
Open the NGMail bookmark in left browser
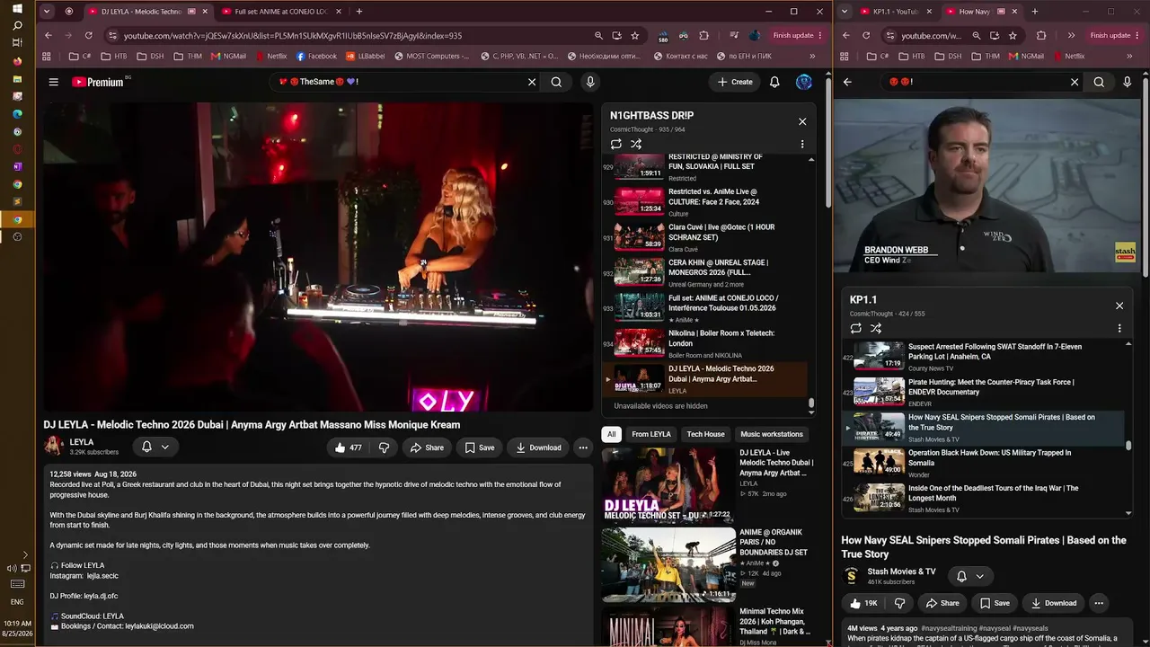pyautogui.click(x=228, y=56)
